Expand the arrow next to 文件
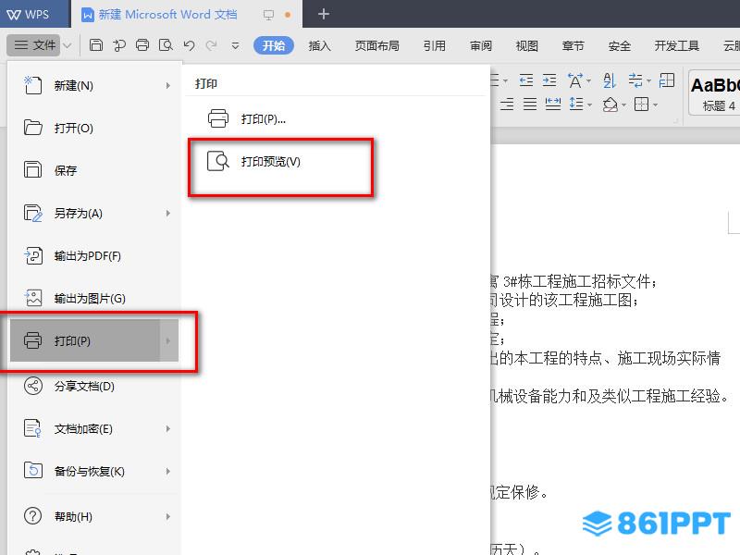740x555 pixels. tap(67, 45)
